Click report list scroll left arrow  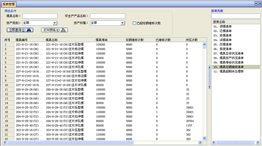click(x=214, y=142)
